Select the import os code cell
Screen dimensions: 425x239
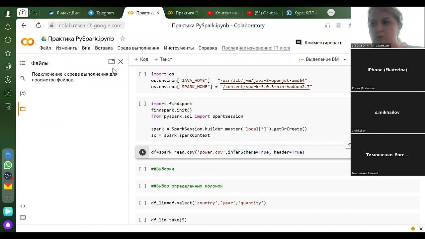243,80
